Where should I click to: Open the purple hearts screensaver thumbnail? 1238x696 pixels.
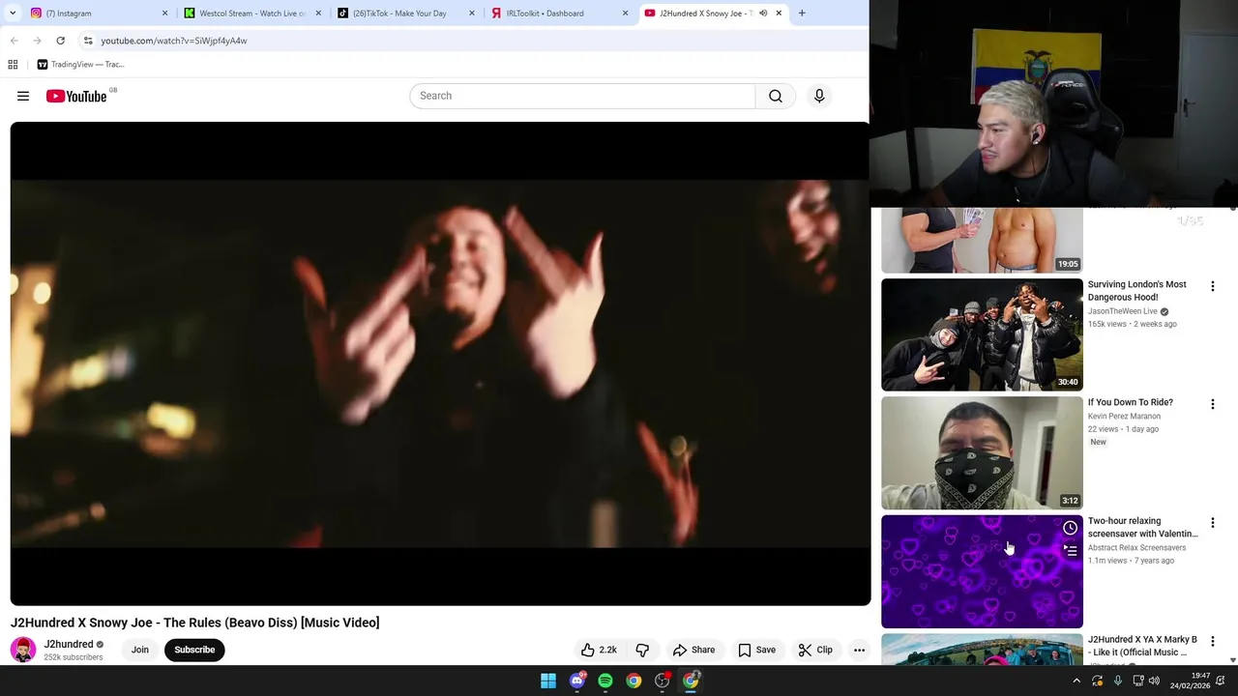[x=982, y=571]
